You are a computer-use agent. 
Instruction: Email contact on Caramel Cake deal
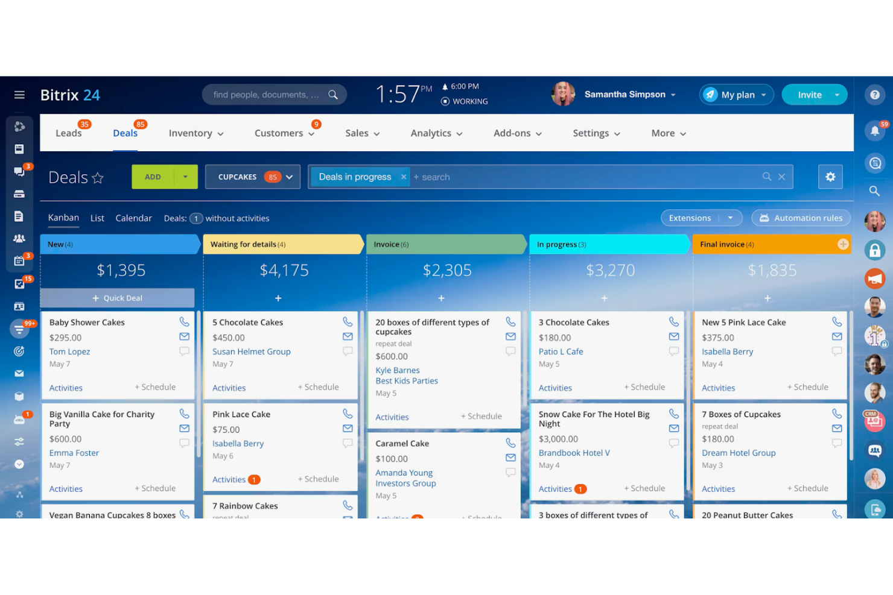click(510, 458)
